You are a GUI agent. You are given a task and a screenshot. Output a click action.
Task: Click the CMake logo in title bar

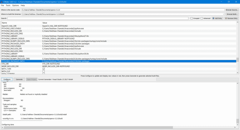click(x=2, y=2)
